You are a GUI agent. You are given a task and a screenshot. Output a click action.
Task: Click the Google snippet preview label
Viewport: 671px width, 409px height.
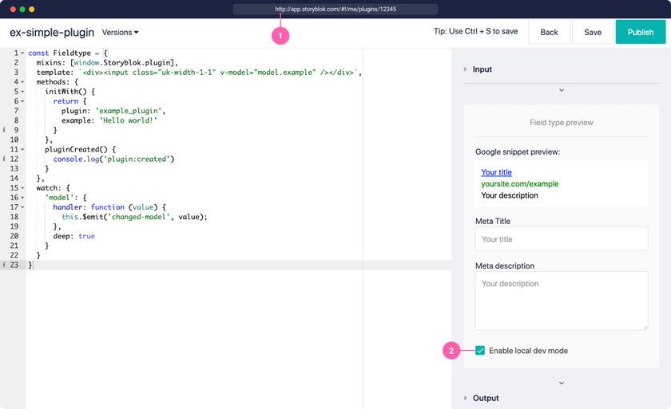point(518,152)
